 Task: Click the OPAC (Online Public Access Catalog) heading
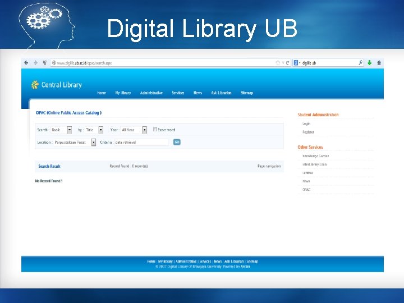click(68, 113)
